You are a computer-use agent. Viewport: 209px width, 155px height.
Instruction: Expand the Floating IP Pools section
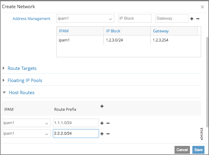25,81
